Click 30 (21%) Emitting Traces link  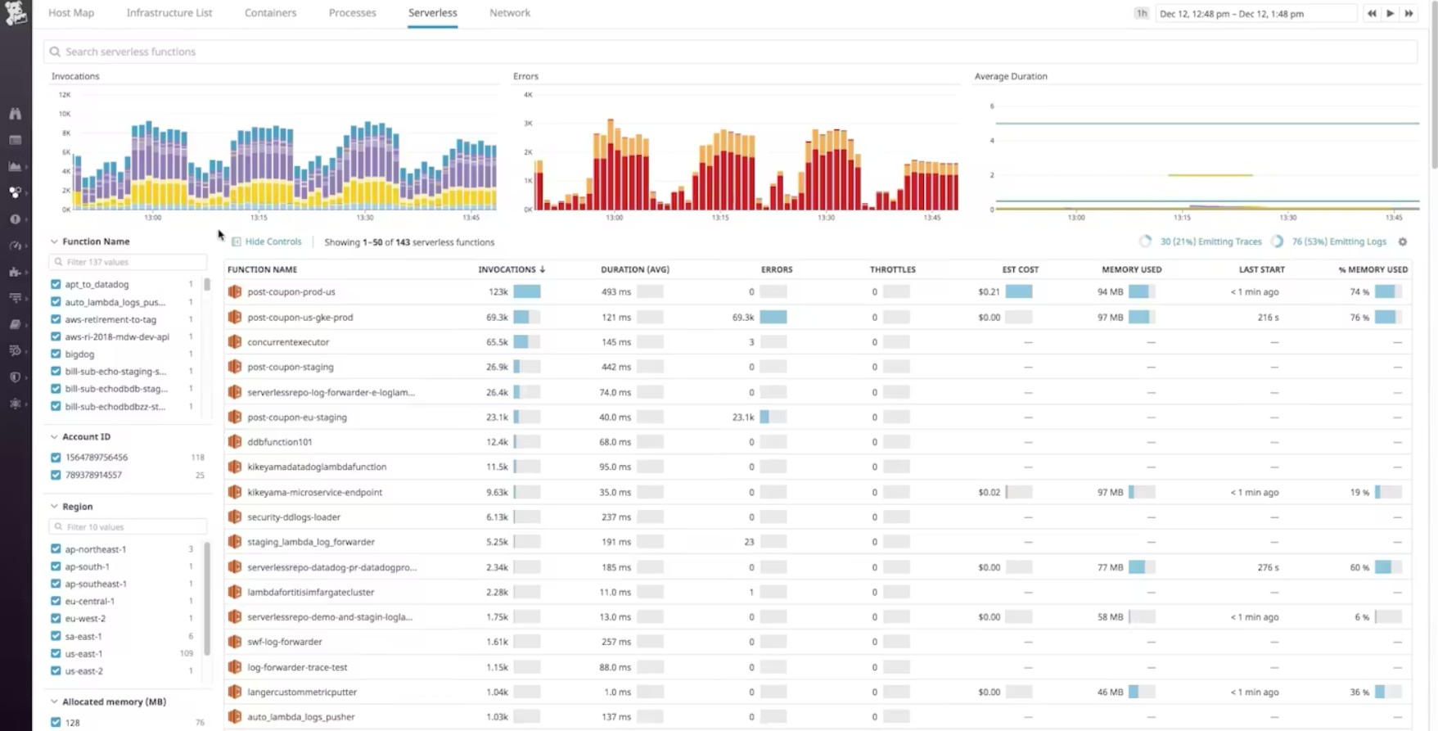pos(1211,241)
